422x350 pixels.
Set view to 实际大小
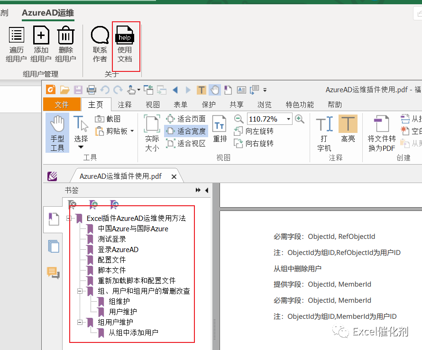coord(152,133)
